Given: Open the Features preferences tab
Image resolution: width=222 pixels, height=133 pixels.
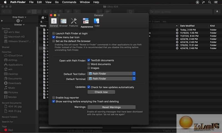Looking at the screenshot, I should point(74,22).
